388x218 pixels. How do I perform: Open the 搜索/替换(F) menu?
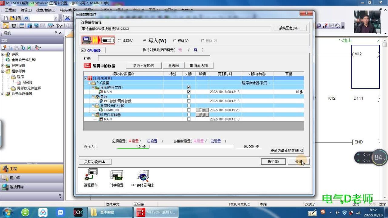click(x=46, y=10)
